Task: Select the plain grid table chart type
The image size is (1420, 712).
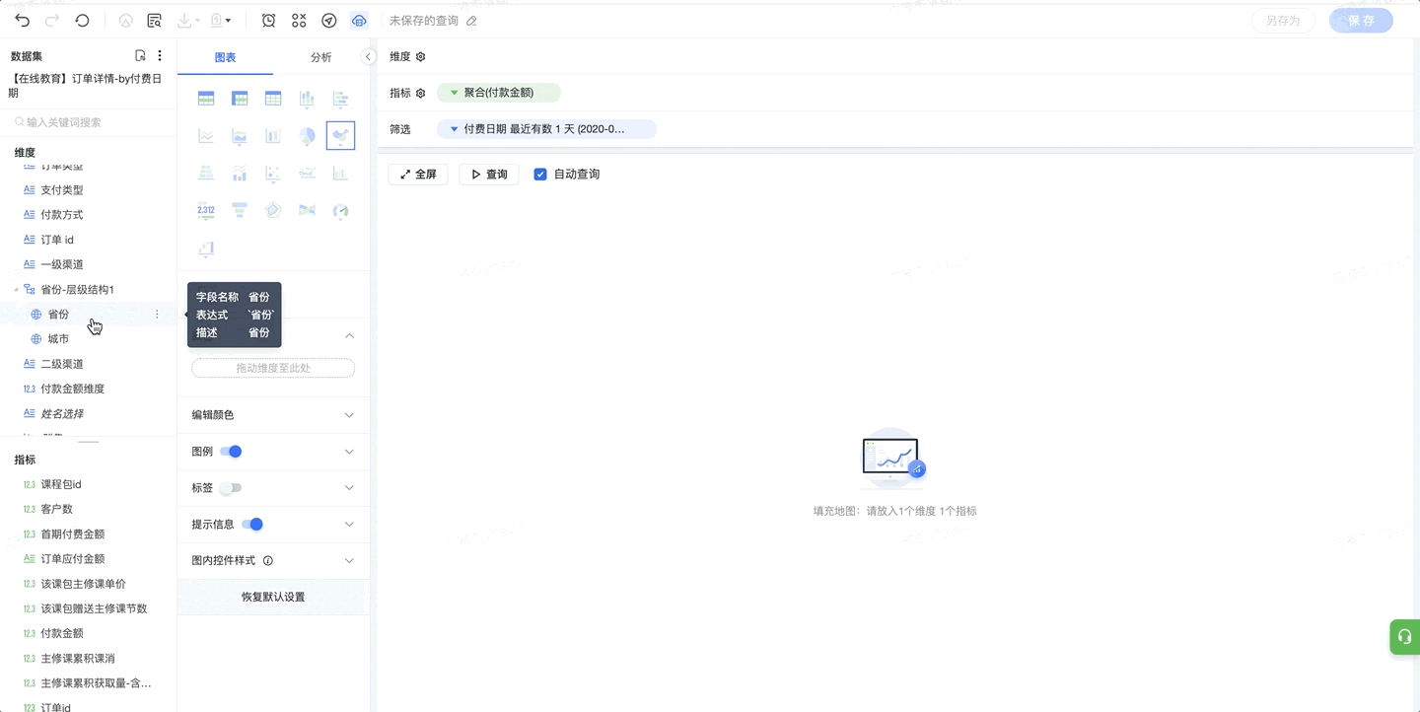Action: pyautogui.click(x=273, y=99)
